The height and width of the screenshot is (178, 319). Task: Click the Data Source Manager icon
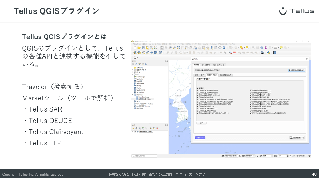tap(135, 53)
